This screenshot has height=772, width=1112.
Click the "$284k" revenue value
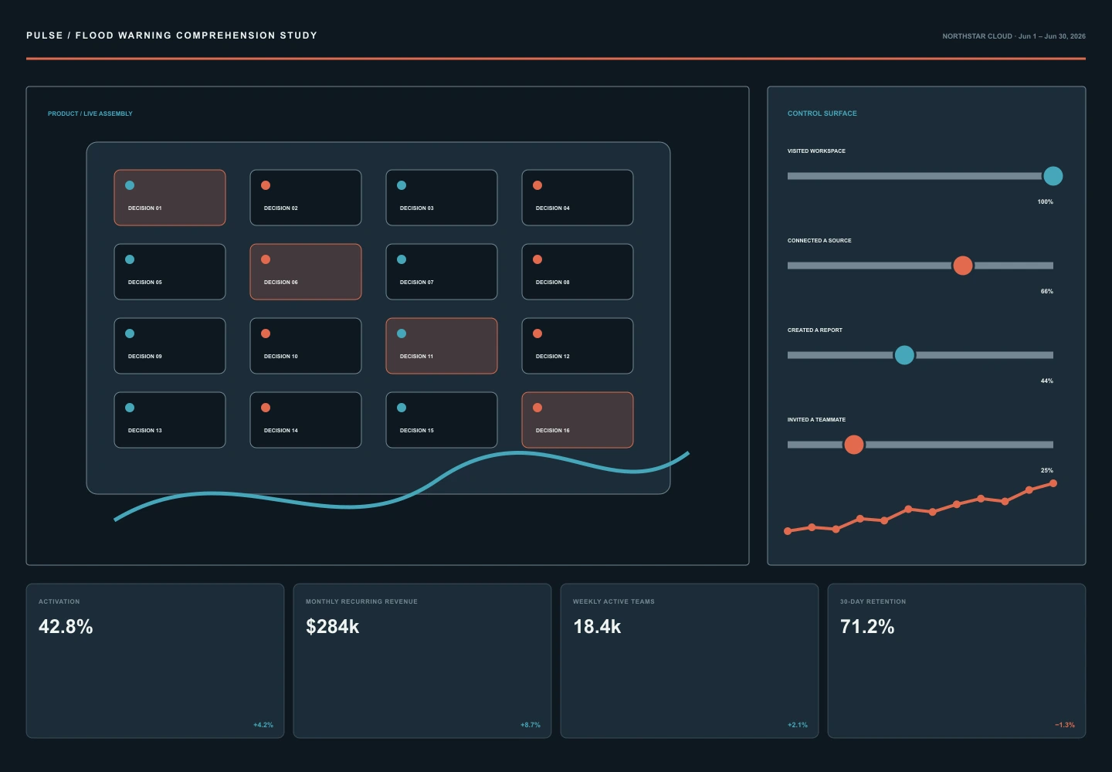pyautogui.click(x=333, y=626)
